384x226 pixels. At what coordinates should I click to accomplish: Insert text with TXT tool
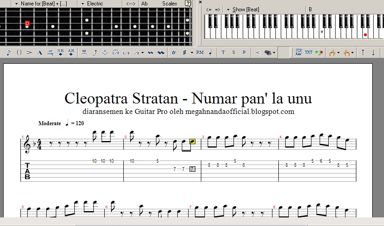(309, 52)
